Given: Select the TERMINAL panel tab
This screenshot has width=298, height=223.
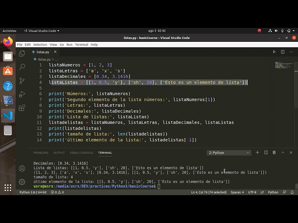Looking at the screenshot, I should (x=105, y=153).
